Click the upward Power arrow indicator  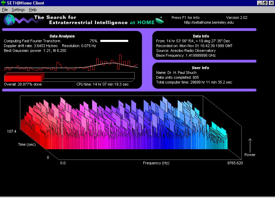pyautogui.click(x=250, y=145)
